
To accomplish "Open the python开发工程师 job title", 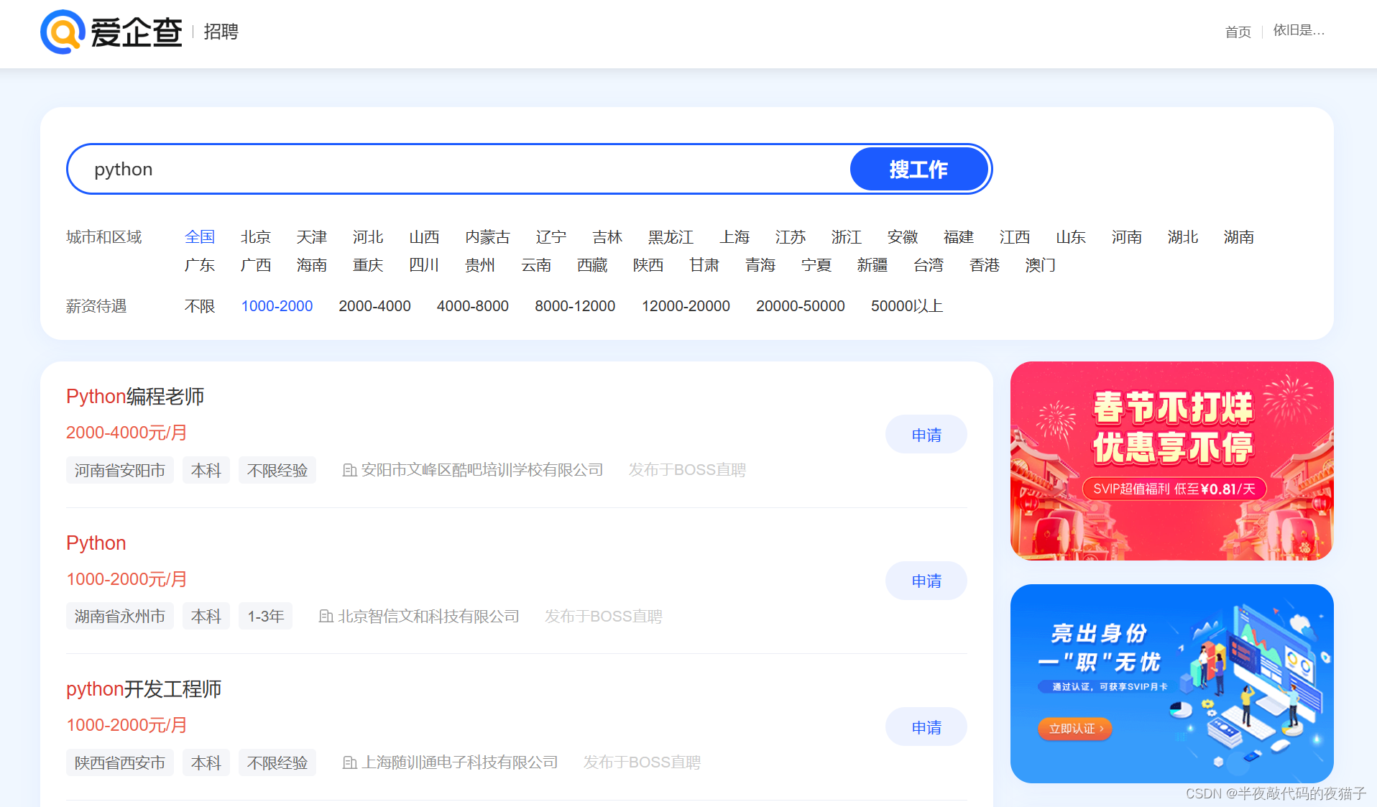I will tap(144, 689).
